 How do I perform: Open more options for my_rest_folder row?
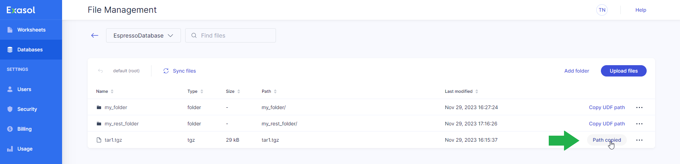click(639, 124)
